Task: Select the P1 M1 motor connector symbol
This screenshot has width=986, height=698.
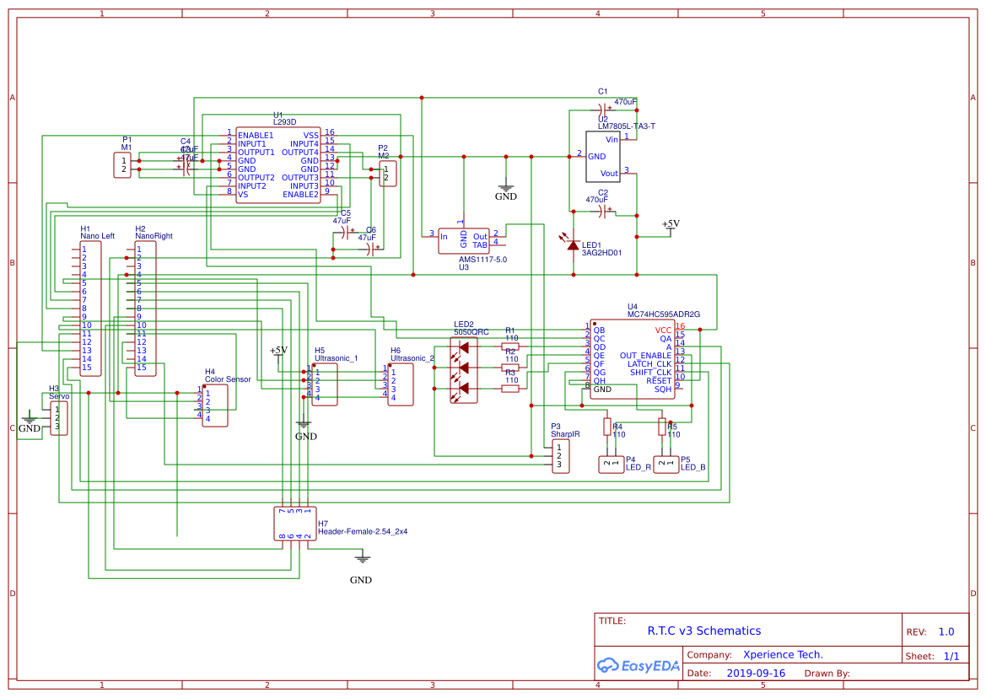Action: coord(122,165)
